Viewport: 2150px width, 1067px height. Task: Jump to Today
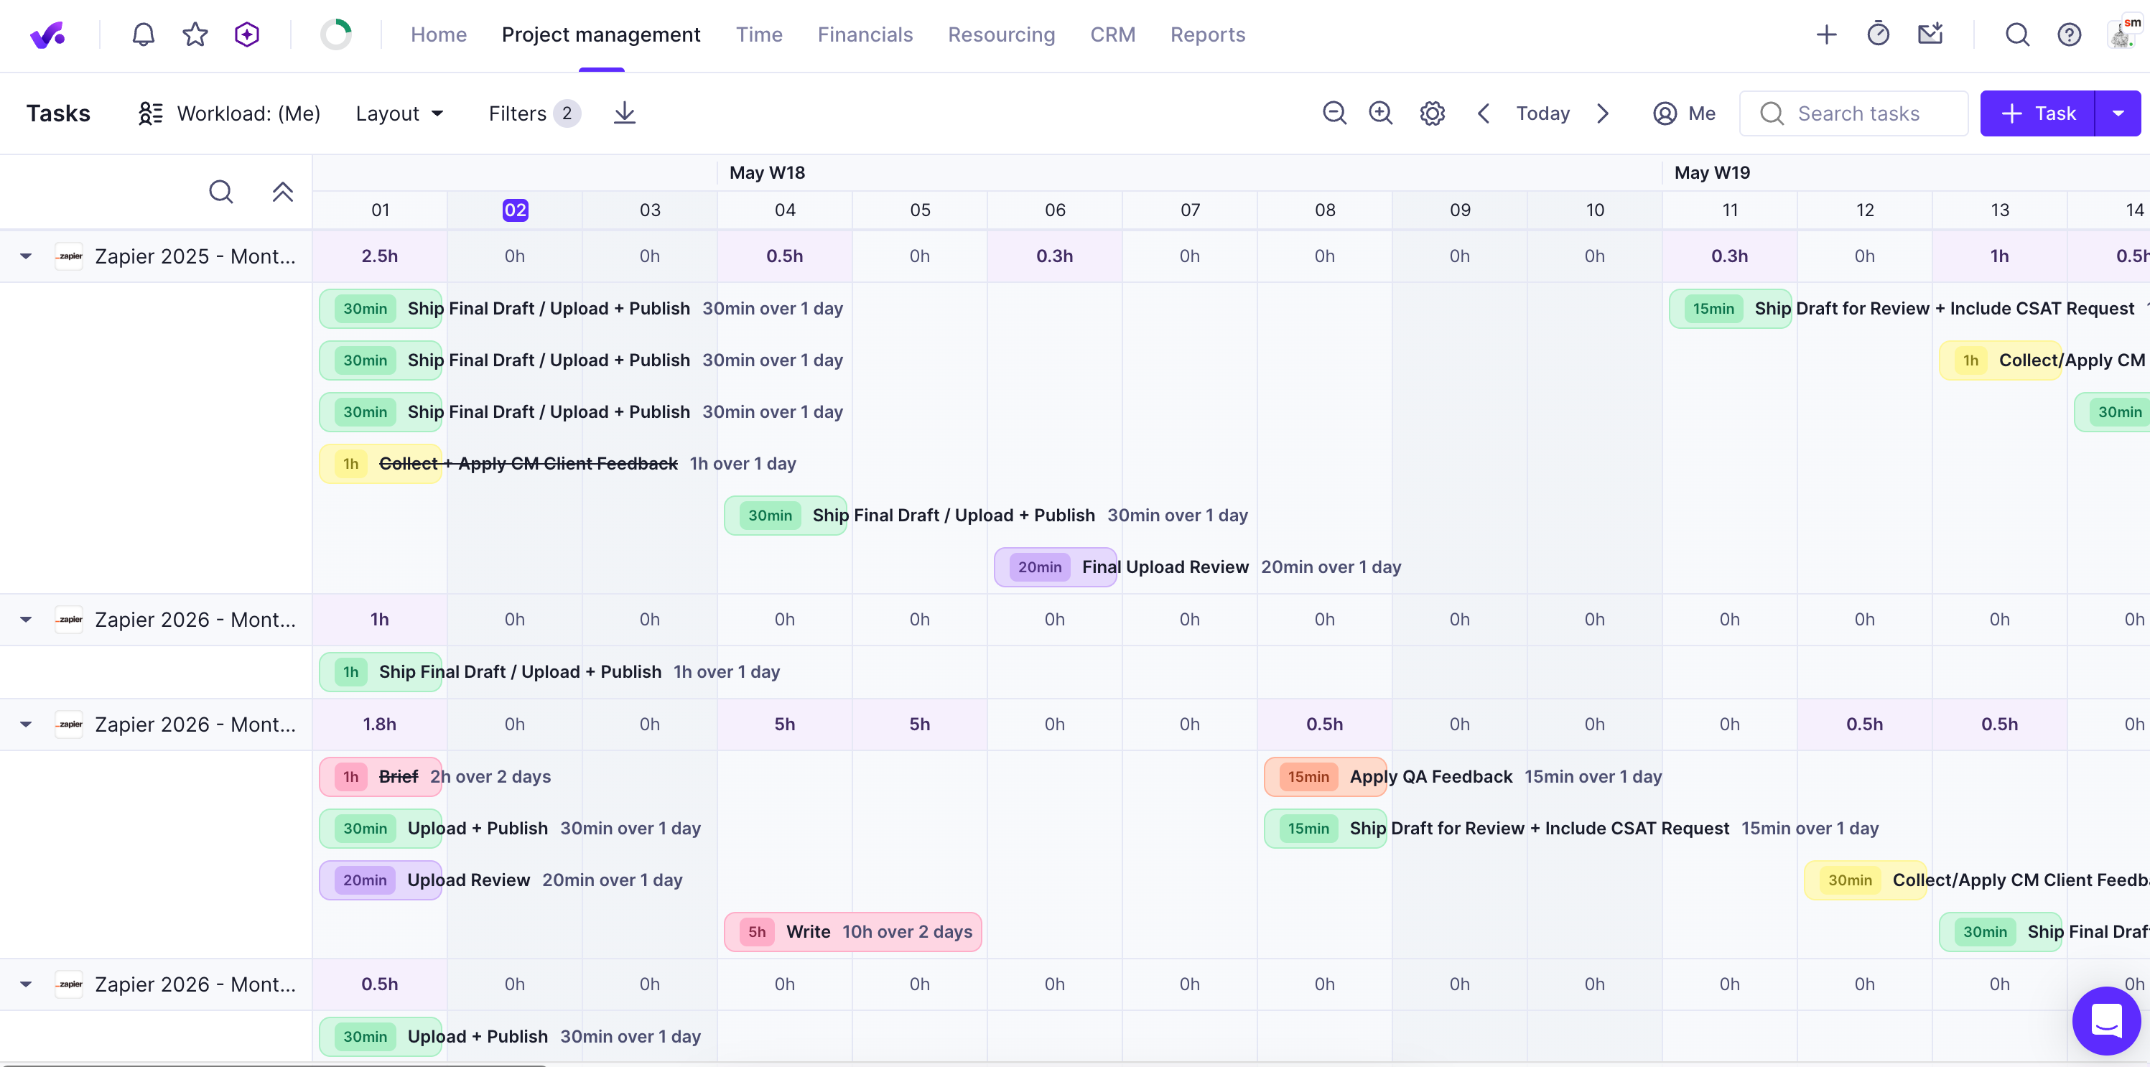[1542, 113]
